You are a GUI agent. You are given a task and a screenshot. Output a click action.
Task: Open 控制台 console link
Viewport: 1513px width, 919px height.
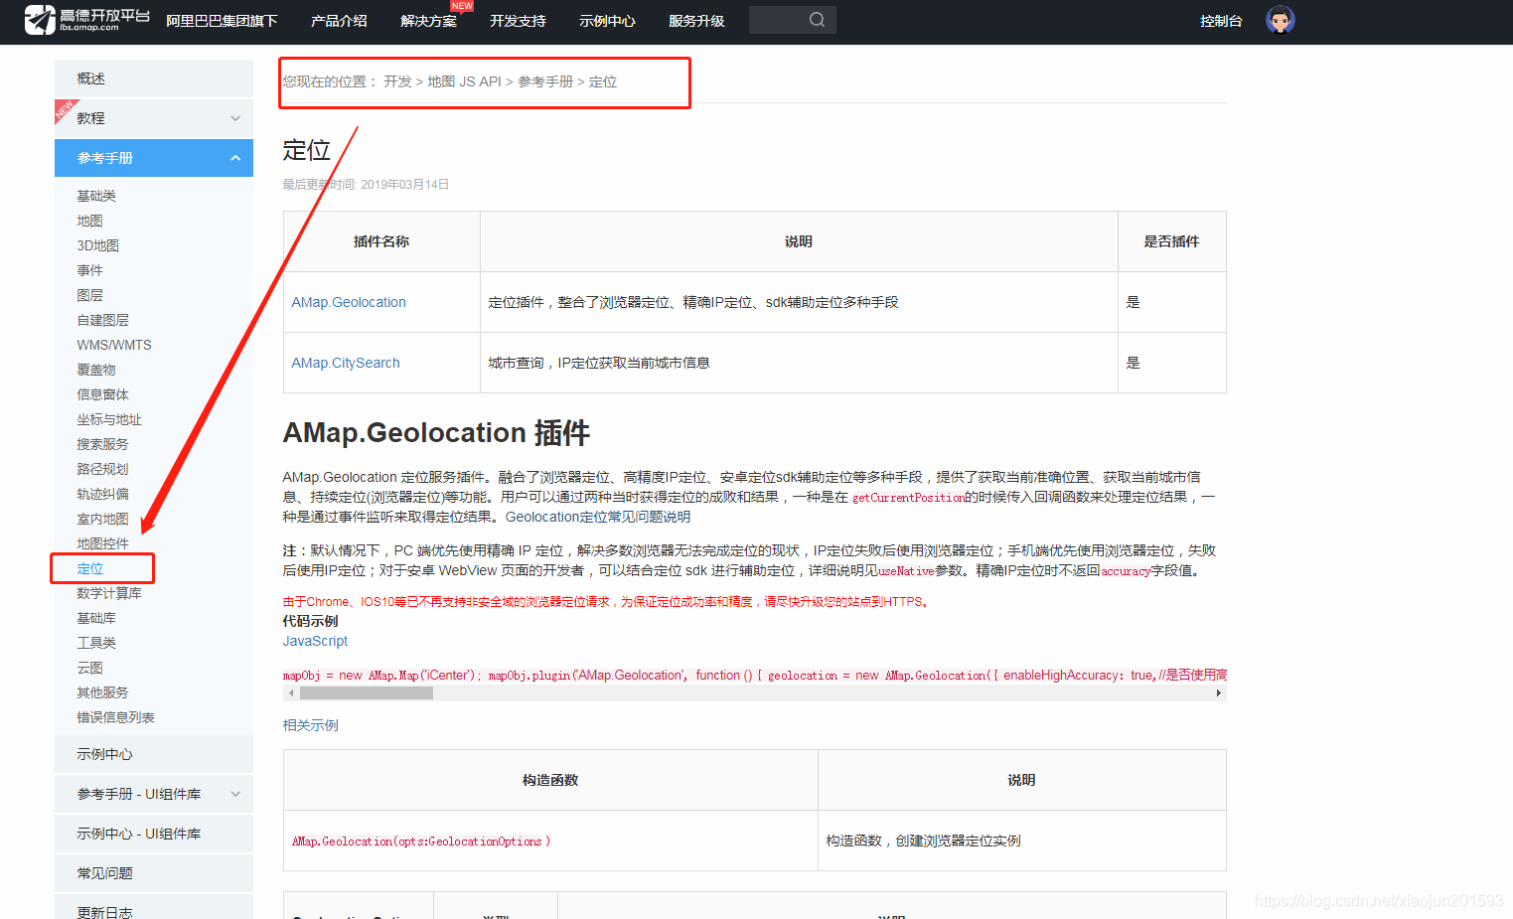[x=1221, y=21]
